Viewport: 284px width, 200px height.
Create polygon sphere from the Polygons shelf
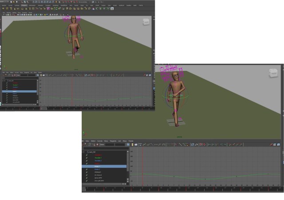pyautogui.click(x=3, y=8)
